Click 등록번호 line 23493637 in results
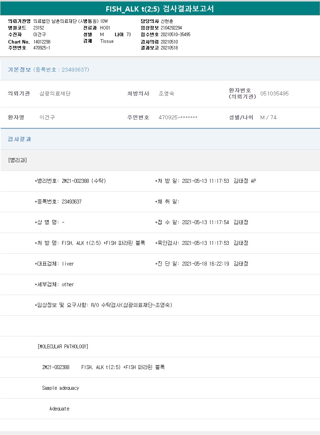 pyautogui.click(x=58, y=202)
